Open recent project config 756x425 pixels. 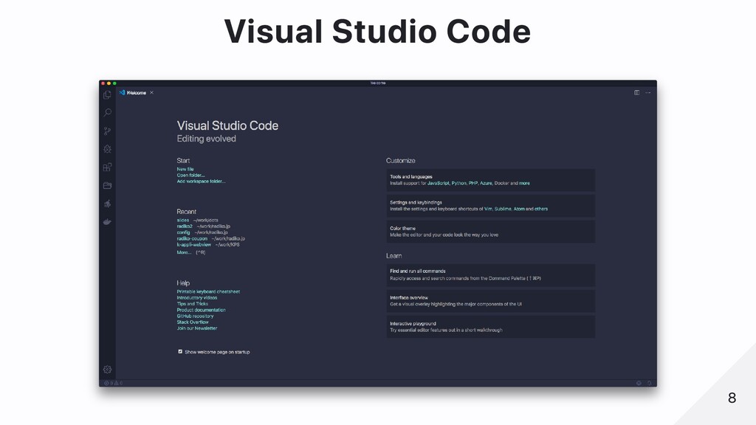click(183, 232)
